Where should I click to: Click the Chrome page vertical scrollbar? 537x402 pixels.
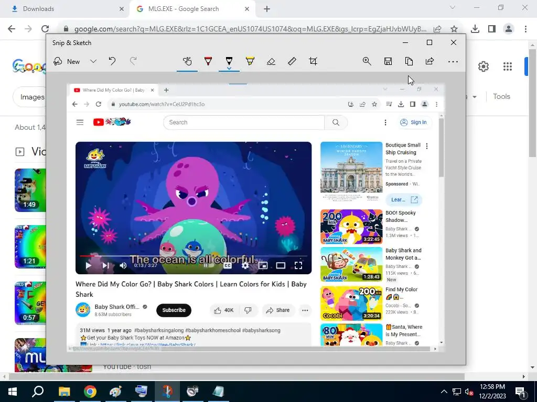tap(532, 103)
